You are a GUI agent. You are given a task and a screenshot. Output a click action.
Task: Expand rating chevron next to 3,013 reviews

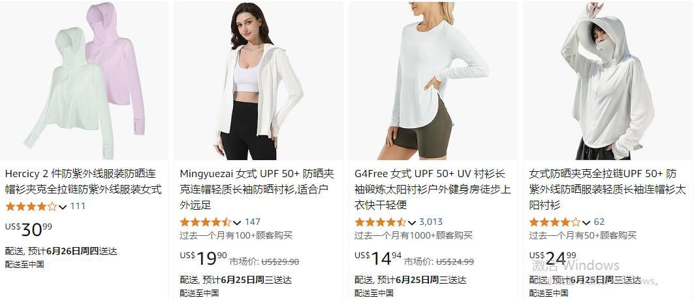[x=412, y=223]
